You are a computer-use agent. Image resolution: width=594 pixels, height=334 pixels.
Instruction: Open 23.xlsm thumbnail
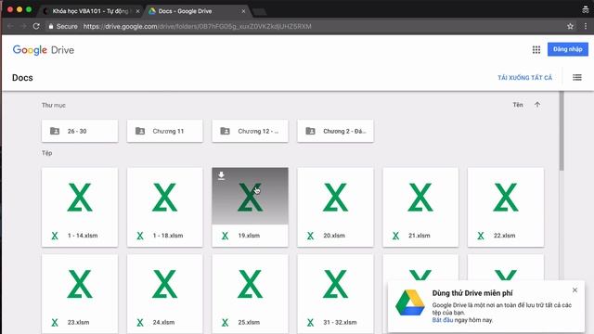point(80,283)
